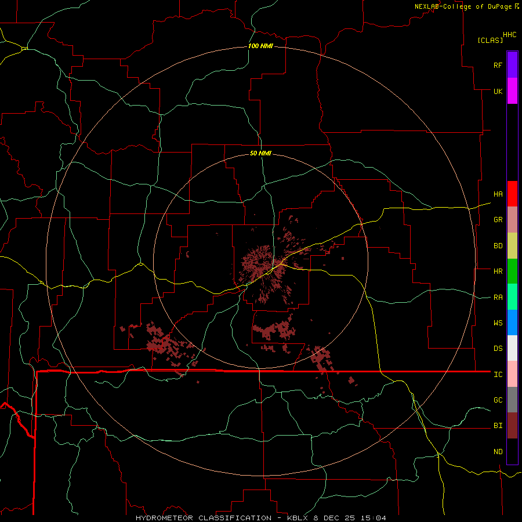Click the WS legend label
This screenshot has height=522, width=522.
[498, 323]
